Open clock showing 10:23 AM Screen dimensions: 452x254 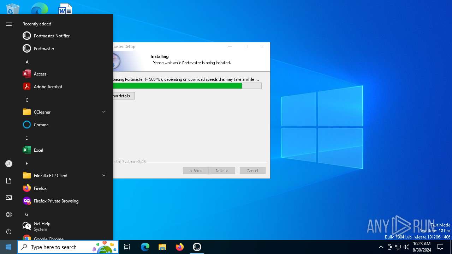point(422,247)
